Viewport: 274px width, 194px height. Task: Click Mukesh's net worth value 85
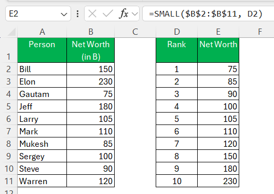point(90,144)
